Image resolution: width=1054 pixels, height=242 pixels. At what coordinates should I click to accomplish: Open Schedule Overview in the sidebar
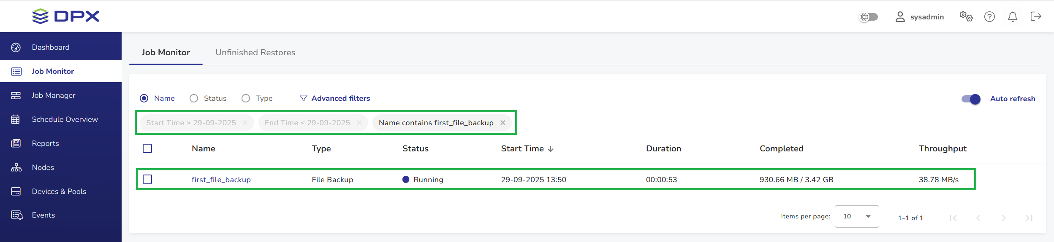click(65, 119)
